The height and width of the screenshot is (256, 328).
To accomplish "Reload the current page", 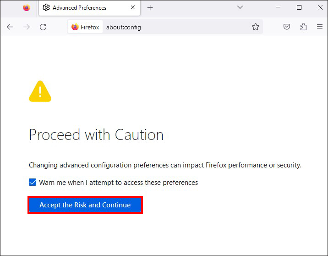I will (43, 27).
